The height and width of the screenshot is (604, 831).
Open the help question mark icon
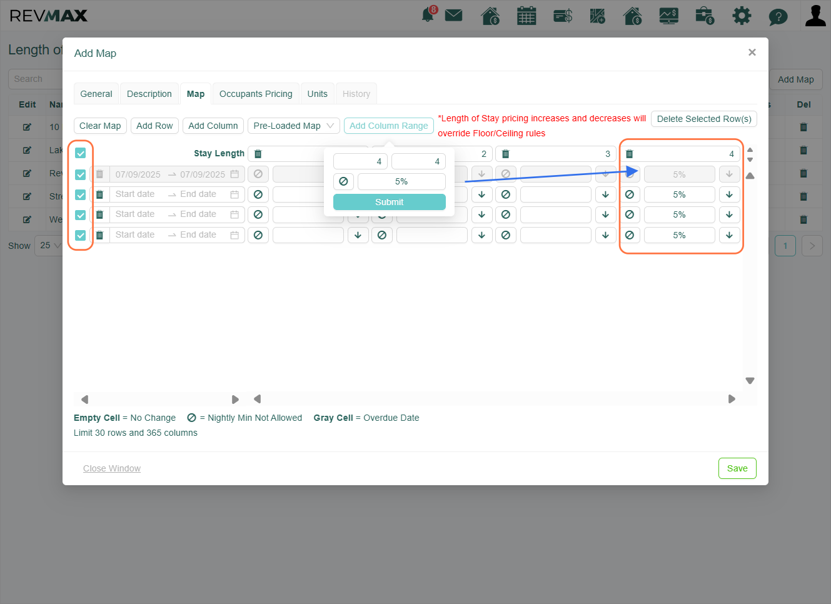[778, 16]
